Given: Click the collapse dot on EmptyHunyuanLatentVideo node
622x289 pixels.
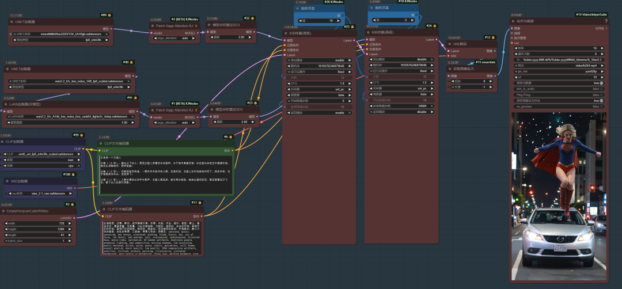Looking at the screenshot, I should (x=5, y=211).
